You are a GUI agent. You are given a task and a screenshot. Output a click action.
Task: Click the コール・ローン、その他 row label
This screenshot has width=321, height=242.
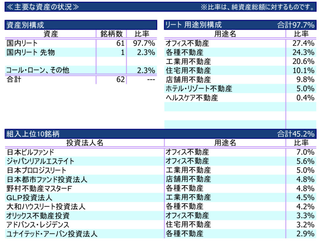click(37, 70)
